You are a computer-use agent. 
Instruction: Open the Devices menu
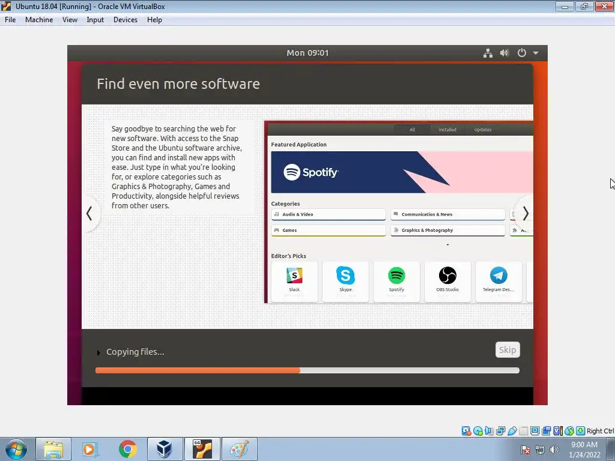125,20
